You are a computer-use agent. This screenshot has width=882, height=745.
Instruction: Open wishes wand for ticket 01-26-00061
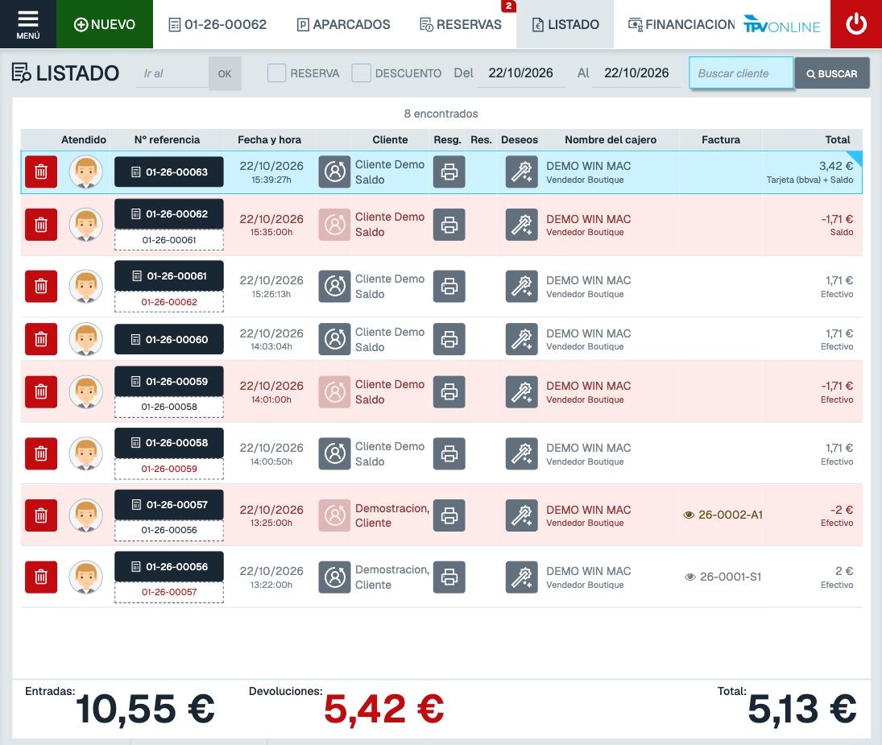click(521, 286)
